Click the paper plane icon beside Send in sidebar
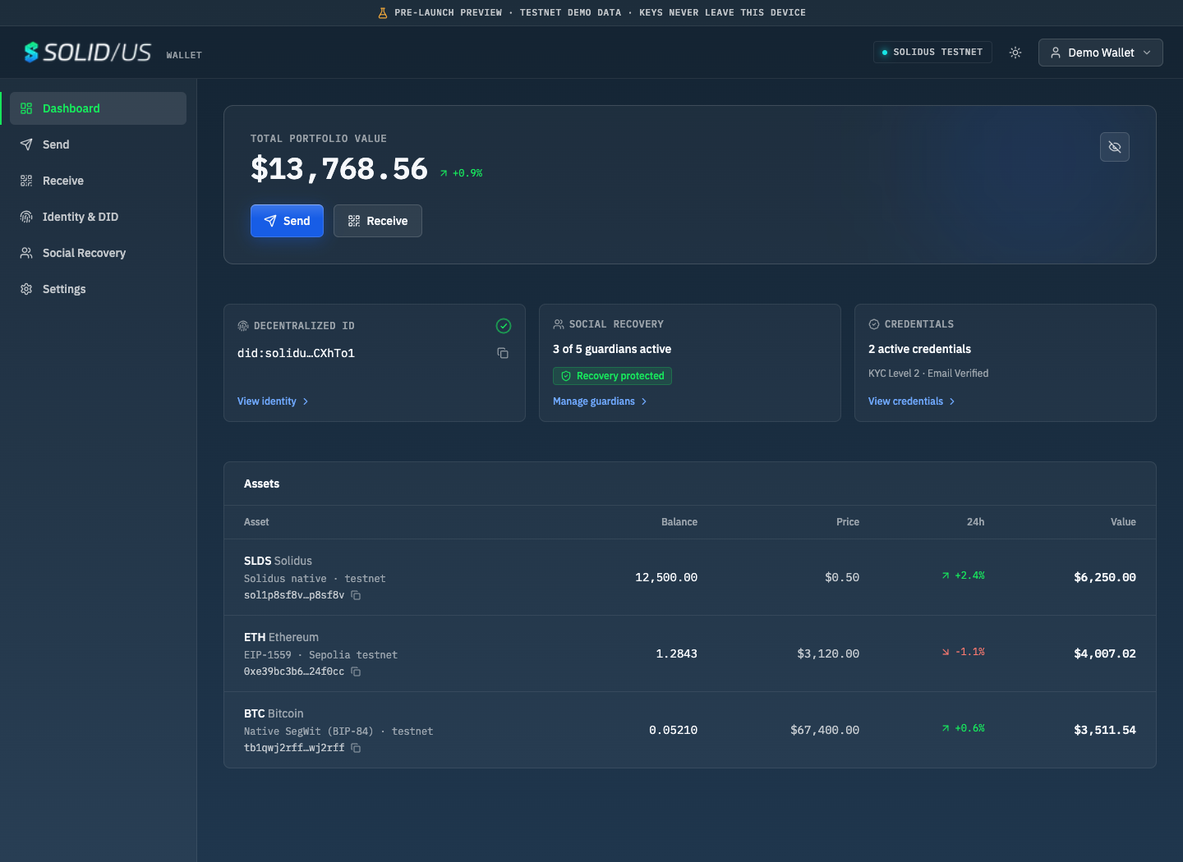The height and width of the screenshot is (862, 1183). point(26,144)
